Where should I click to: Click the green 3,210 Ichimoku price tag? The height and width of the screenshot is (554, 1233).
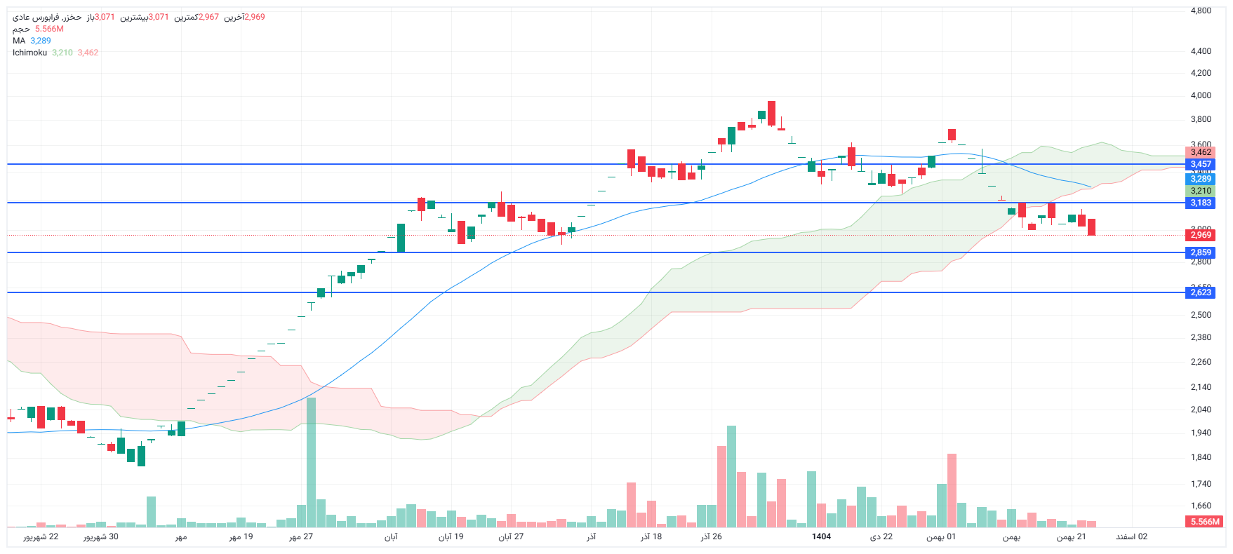coord(1200,191)
